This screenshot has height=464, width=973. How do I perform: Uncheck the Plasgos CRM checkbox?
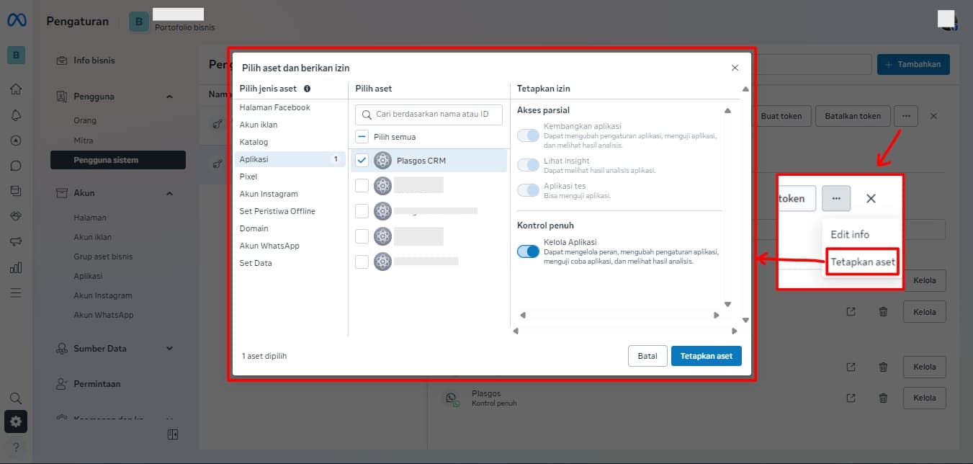pyautogui.click(x=362, y=160)
